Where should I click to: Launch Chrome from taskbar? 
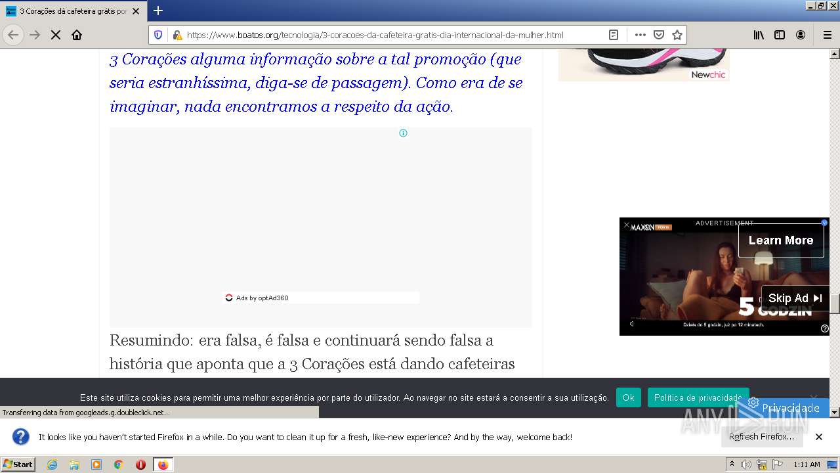tap(119, 464)
